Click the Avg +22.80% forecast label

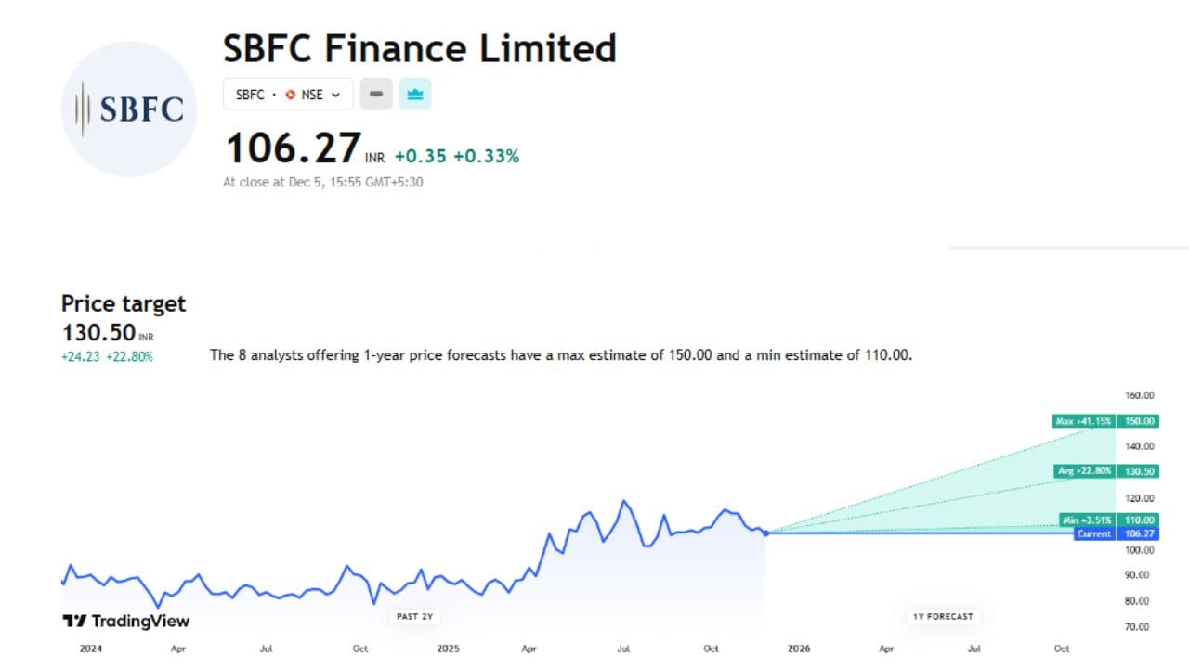(1085, 470)
